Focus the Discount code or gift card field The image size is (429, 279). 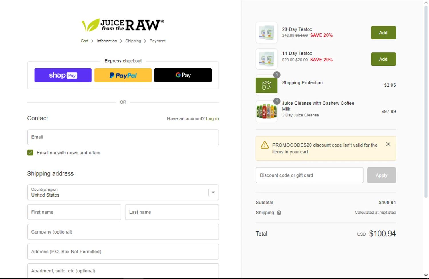click(309, 175)
